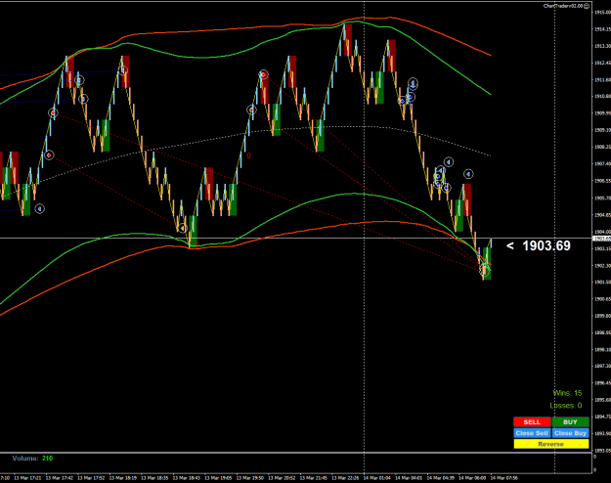Click the green BUY button

(x=570, y=421)
